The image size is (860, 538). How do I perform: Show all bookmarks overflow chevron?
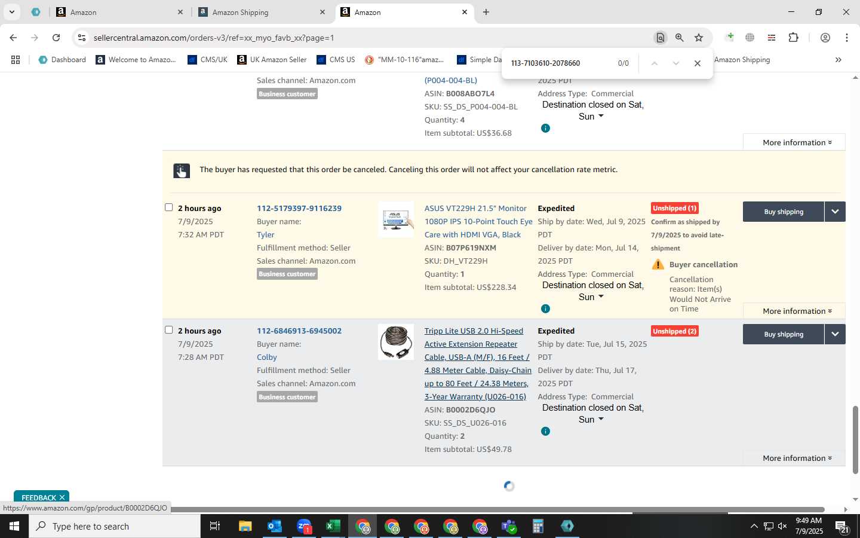coord(838,60)
